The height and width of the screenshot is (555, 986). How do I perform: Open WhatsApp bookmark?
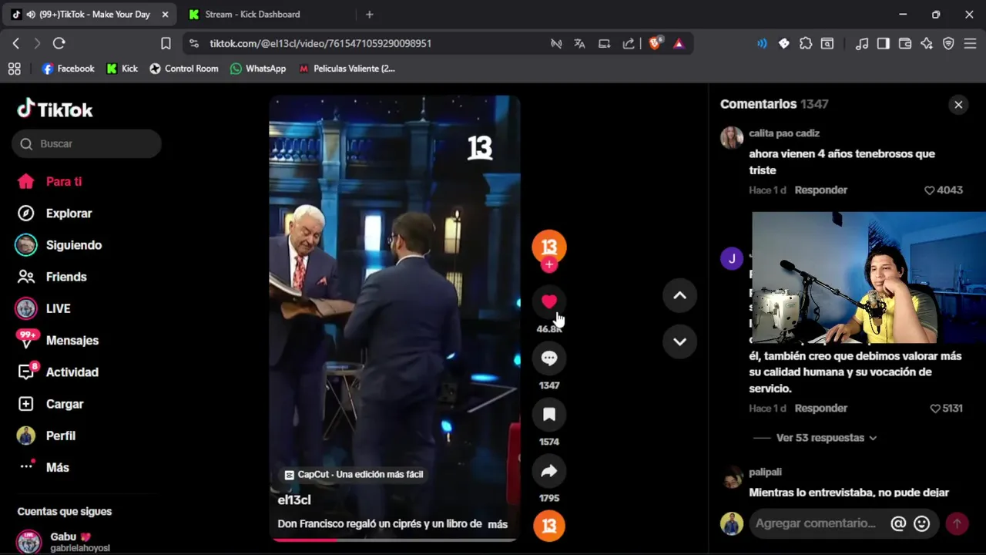click(x=257, y=69)
